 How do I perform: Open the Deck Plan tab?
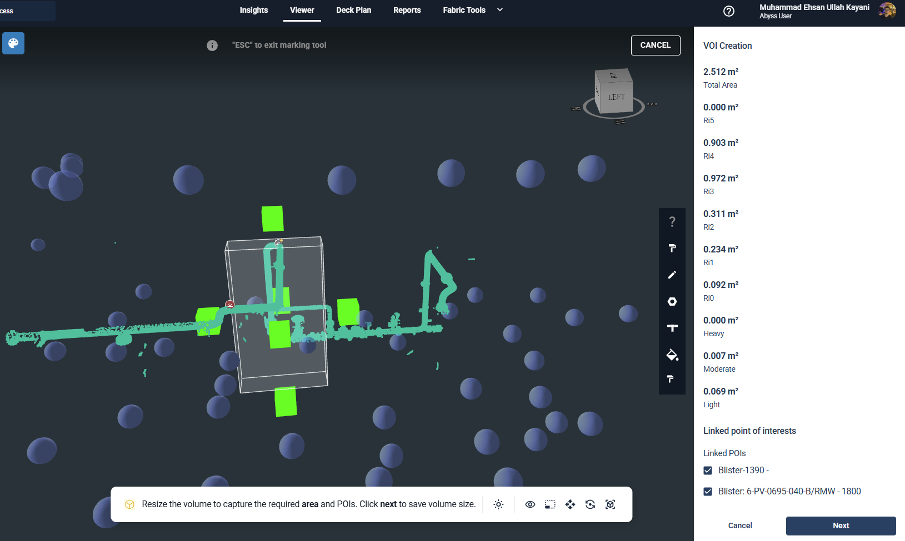pos(353,10)
